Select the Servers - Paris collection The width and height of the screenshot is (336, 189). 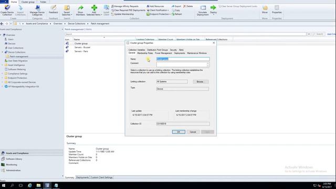pos(81,51)
